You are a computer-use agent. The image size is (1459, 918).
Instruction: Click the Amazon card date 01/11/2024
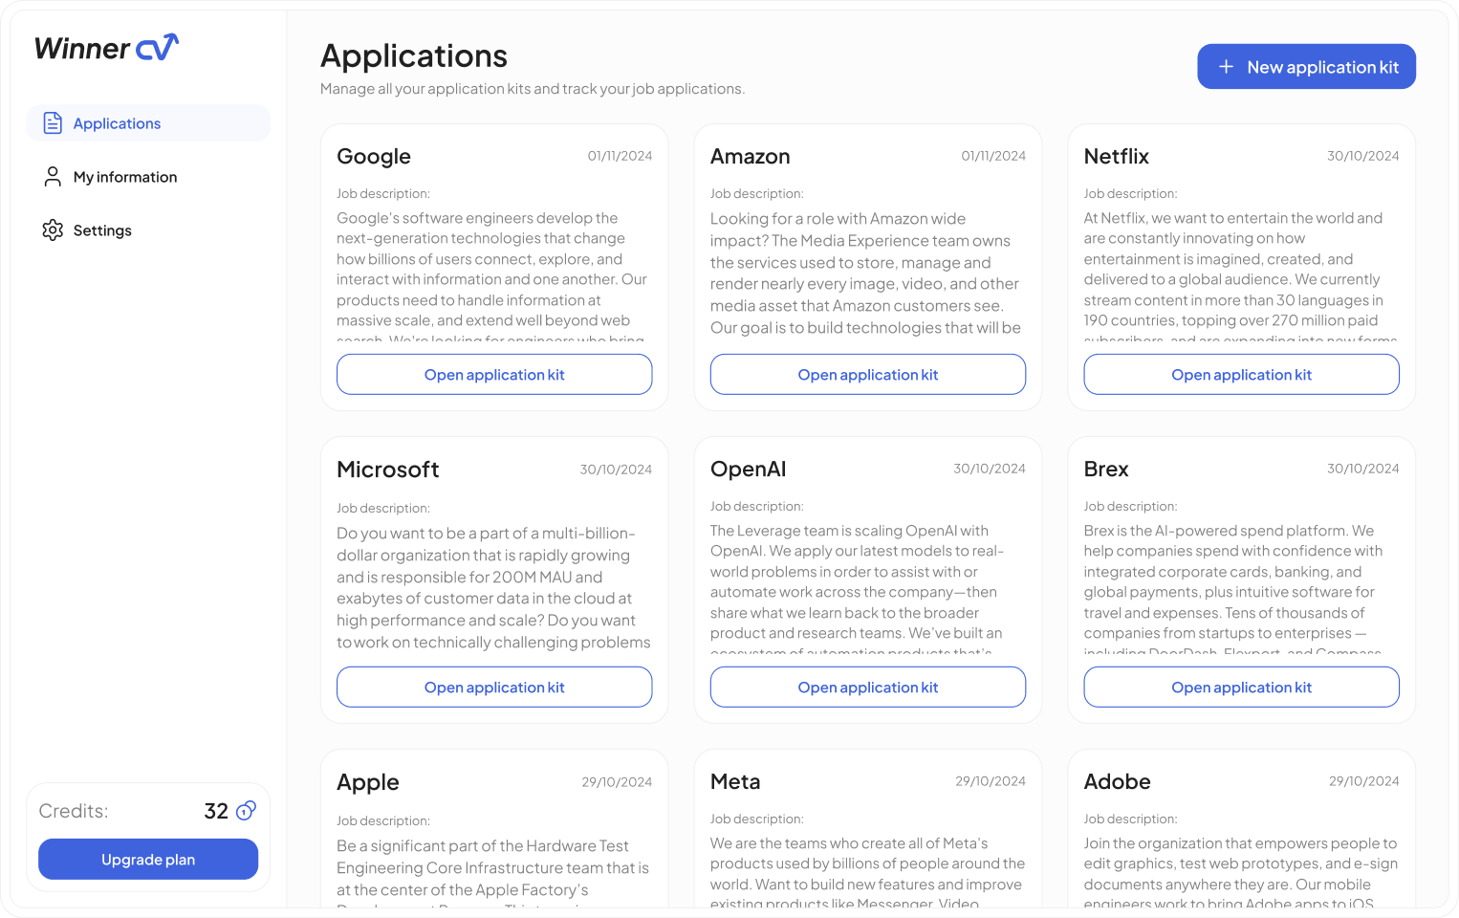[993, 156]
